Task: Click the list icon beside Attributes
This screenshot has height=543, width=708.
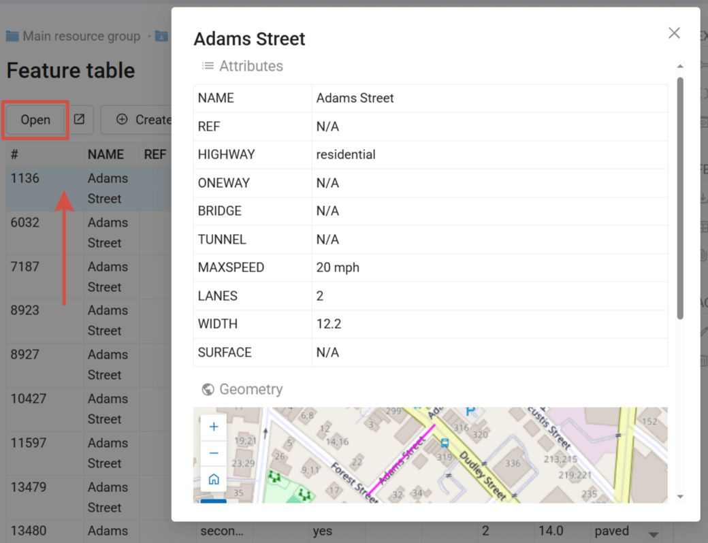Action: point(208,66)
